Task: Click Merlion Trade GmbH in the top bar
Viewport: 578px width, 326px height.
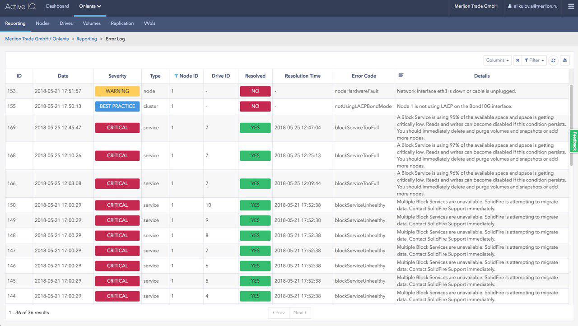Action: (476, 6)
